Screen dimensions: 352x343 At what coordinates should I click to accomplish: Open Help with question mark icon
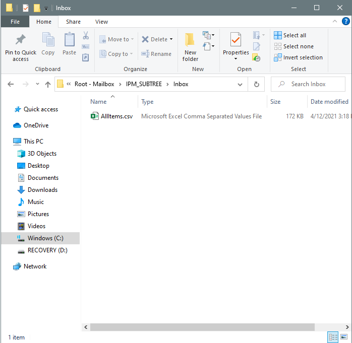346,21
